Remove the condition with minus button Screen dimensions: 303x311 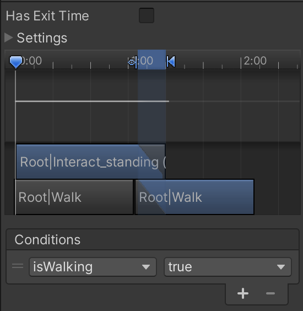(x=270, y=293)
